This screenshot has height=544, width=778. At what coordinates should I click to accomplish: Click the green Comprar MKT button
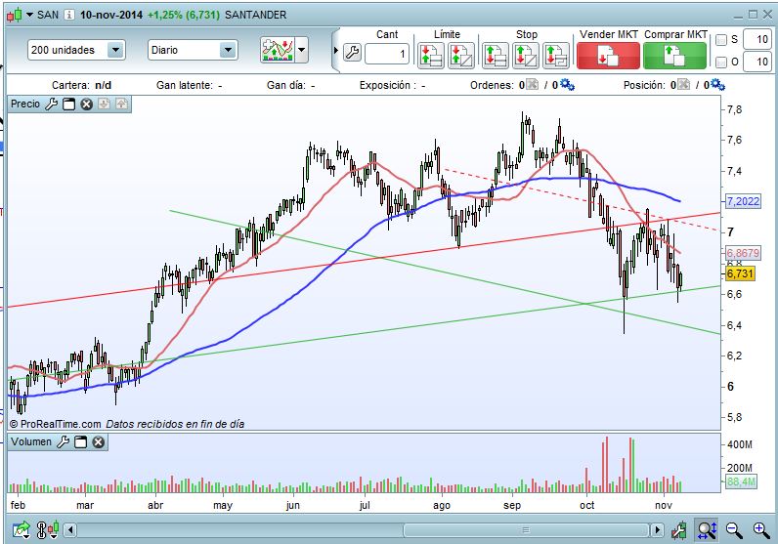pos(674,55)
